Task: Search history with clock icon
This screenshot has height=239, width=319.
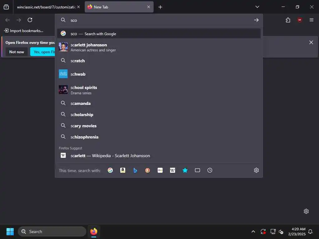Action: point(210,170)
